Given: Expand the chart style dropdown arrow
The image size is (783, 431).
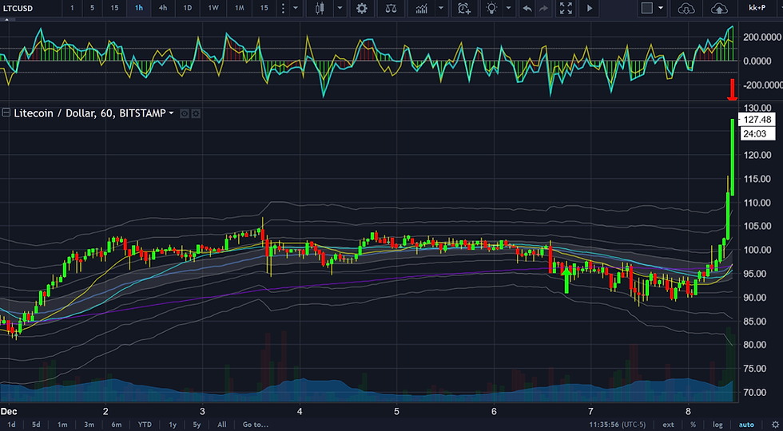Looking at the screenshot, I should [340, 8].
